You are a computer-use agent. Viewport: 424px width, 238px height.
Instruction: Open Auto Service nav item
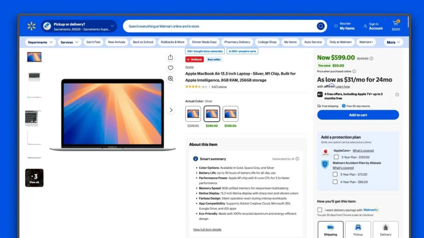313,42
